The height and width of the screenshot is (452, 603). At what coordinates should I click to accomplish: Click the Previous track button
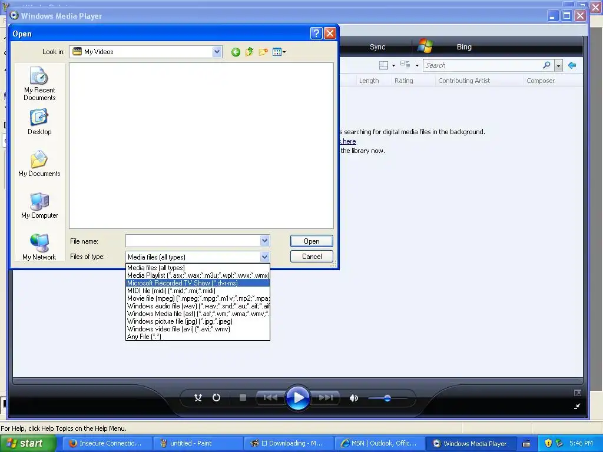click(270, 397)
